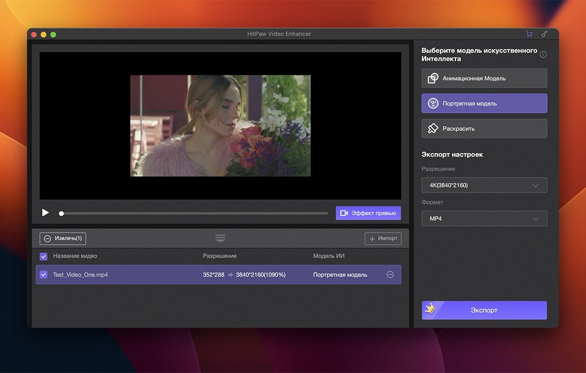
Task: Click the remove icon on Test_Video_One.mp4 row
Action: coord(390,274)
